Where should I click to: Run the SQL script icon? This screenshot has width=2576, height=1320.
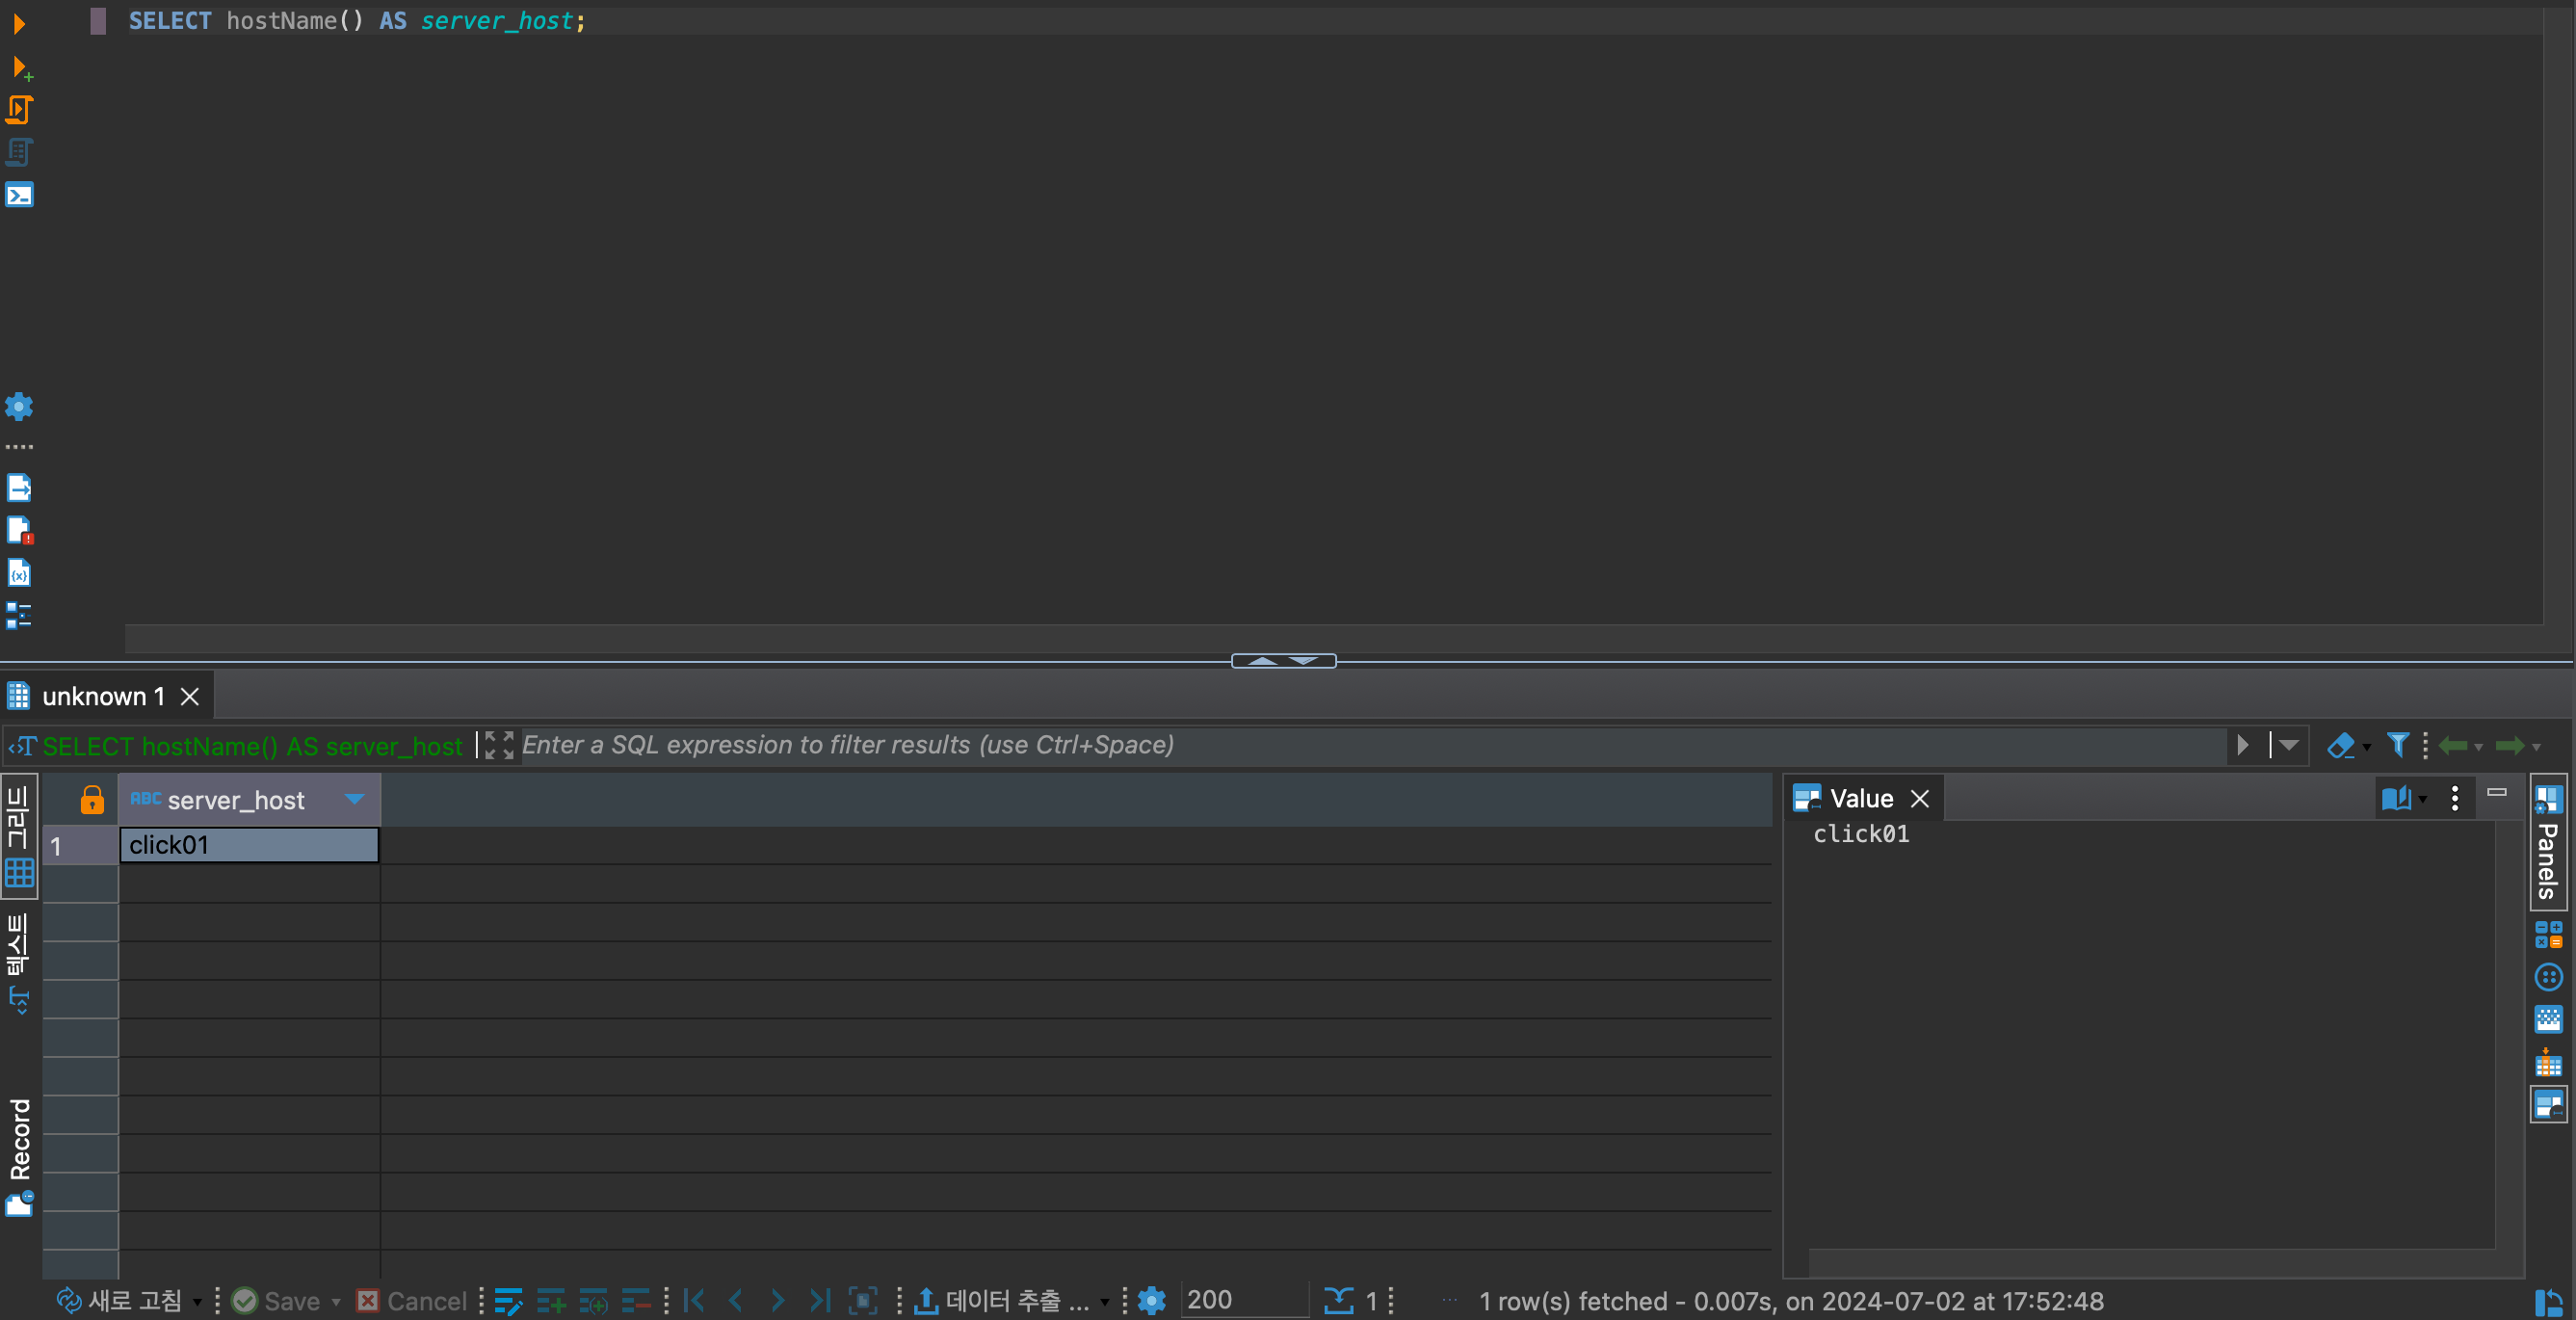pos(19,109)
